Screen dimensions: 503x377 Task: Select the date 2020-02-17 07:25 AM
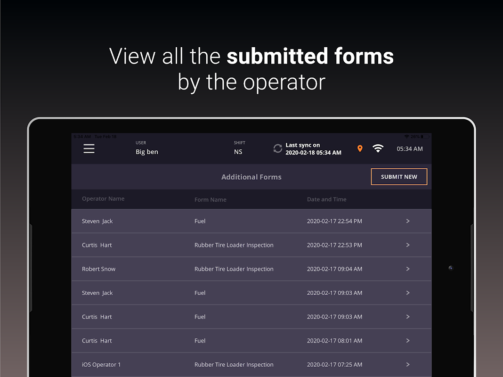point(334,364)
